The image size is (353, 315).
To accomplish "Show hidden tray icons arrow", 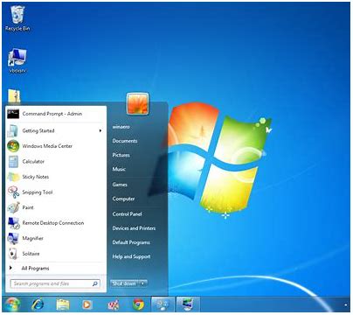I will pyautogui.click(x=345, y=305).
